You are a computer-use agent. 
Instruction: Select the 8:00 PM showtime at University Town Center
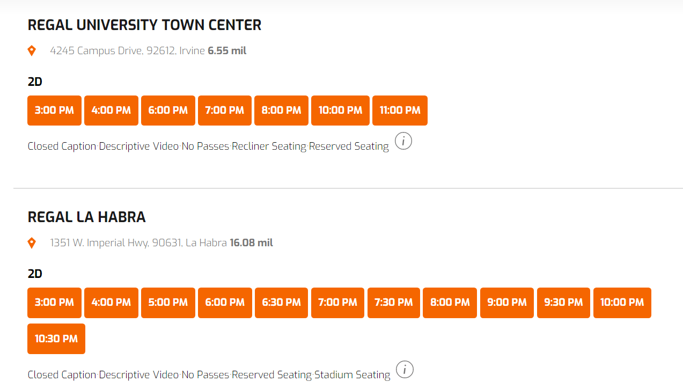(x=281, y=110)
